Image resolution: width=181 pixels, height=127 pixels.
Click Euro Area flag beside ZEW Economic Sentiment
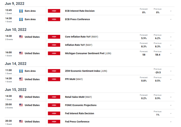click(21, 71)
